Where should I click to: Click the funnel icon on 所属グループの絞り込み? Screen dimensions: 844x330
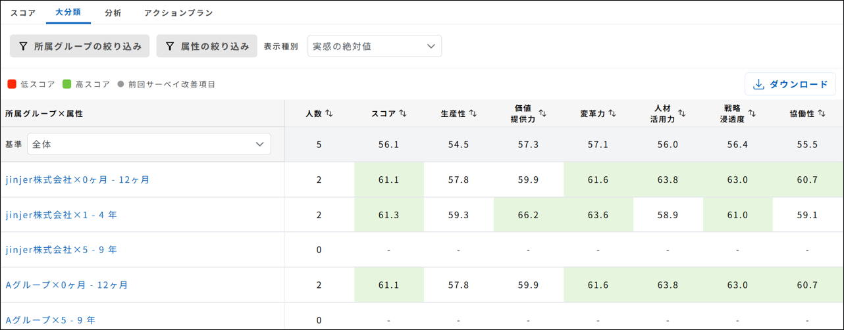click(23, 47)
